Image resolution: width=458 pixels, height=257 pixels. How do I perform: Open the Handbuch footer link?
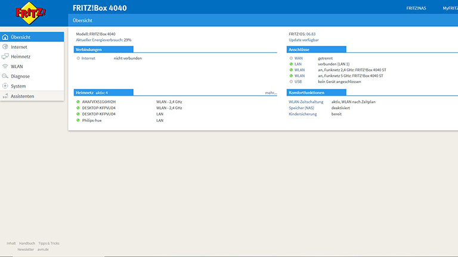[27, 243]
